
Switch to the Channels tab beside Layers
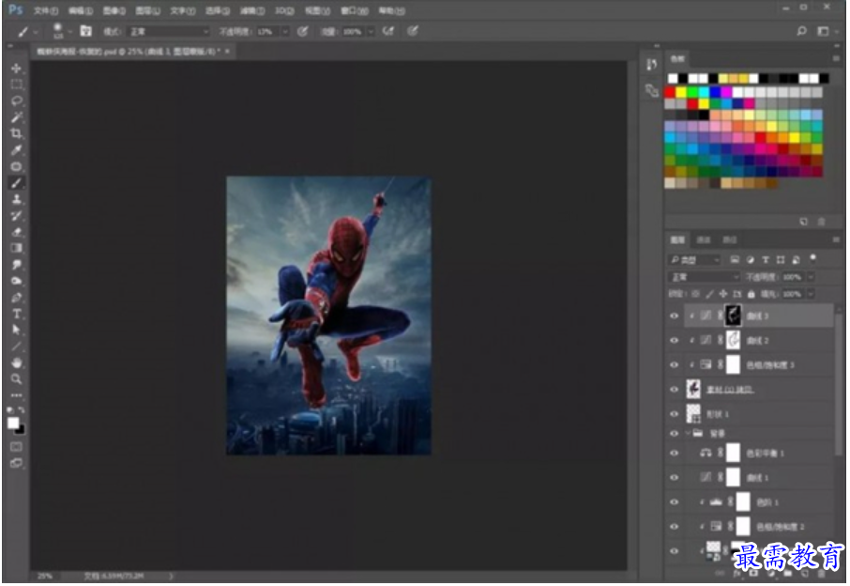tap(704, 239)
